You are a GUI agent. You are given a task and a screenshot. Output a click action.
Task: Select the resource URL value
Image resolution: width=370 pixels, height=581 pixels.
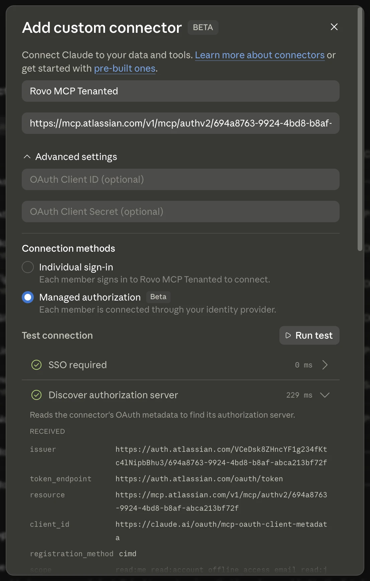point(221,501)
